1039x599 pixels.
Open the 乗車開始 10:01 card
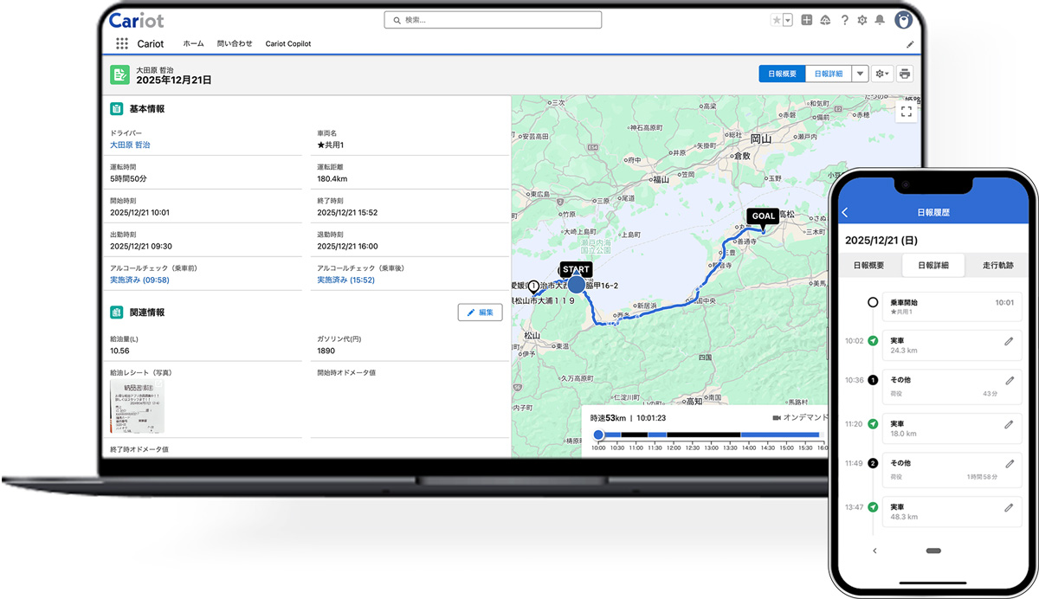[953, 306]
